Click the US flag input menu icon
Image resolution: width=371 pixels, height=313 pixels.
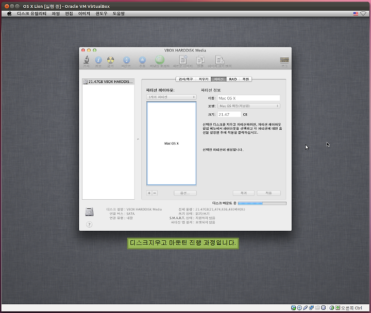click(356, 13)
